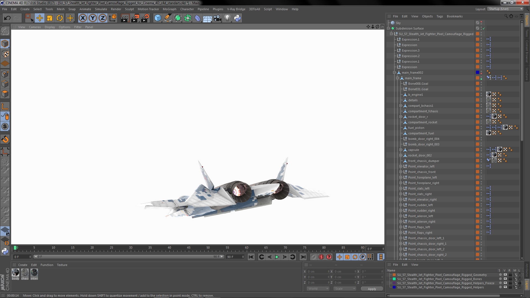
Task: Render the active view
Action: 125,18
